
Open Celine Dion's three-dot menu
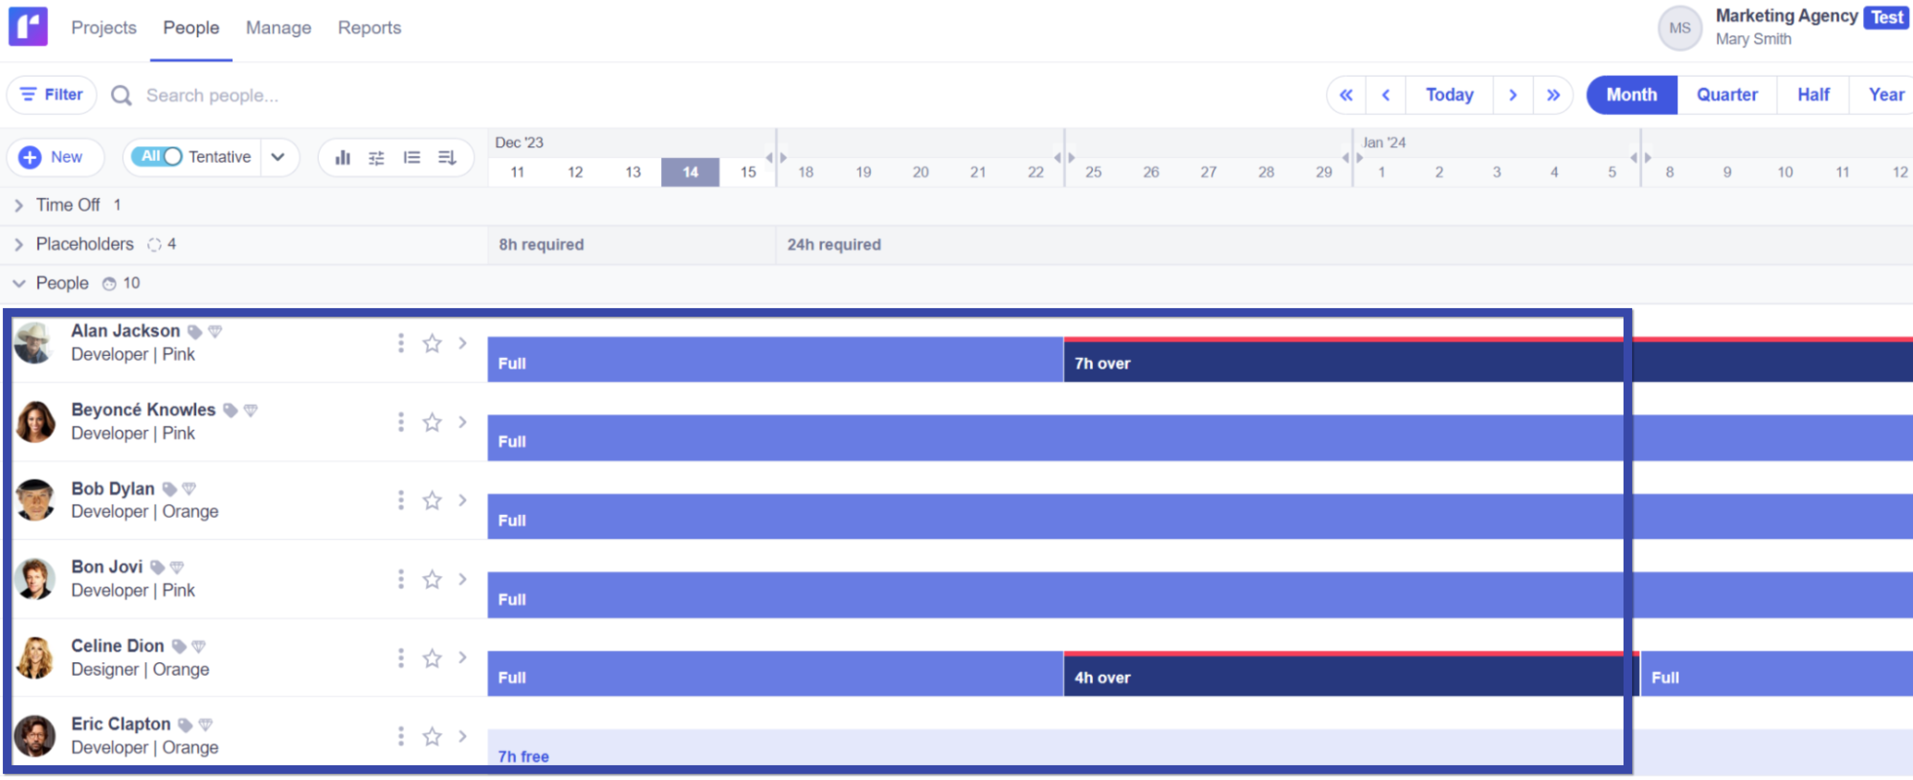[x=401, y=658]
